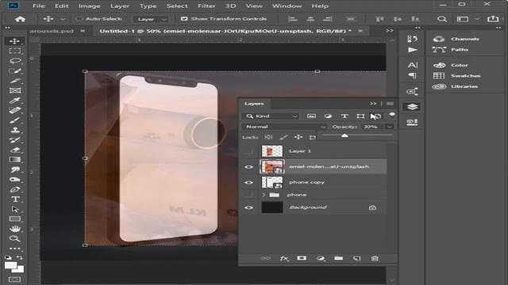Open the Image menu
This screenshot has height=285, width=508.
[x=89, y=6]
